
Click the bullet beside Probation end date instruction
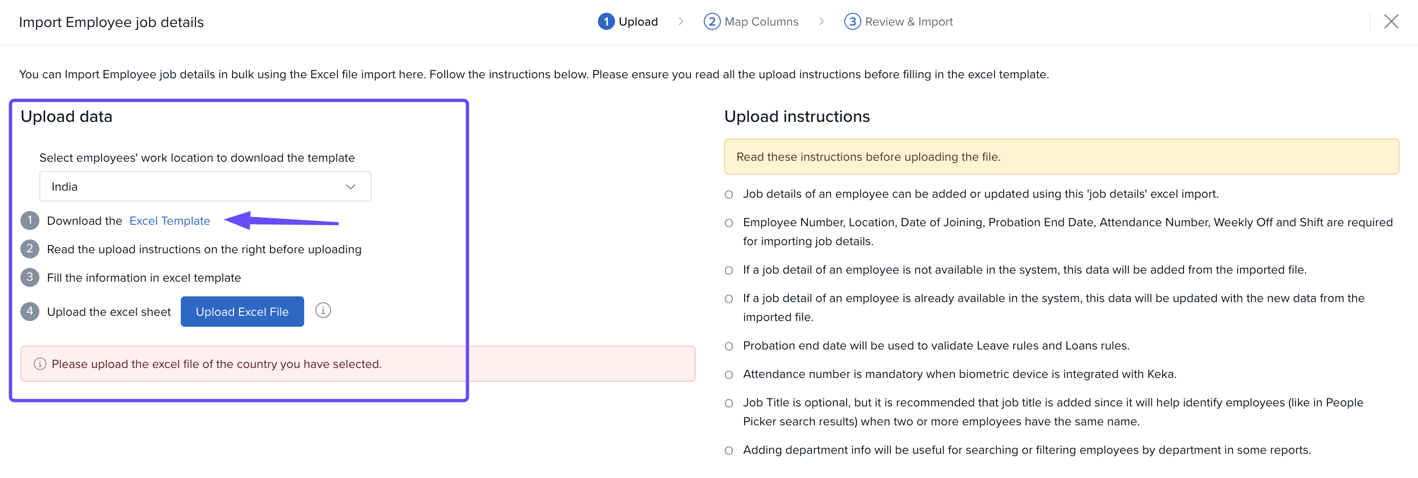click(729, 346)
